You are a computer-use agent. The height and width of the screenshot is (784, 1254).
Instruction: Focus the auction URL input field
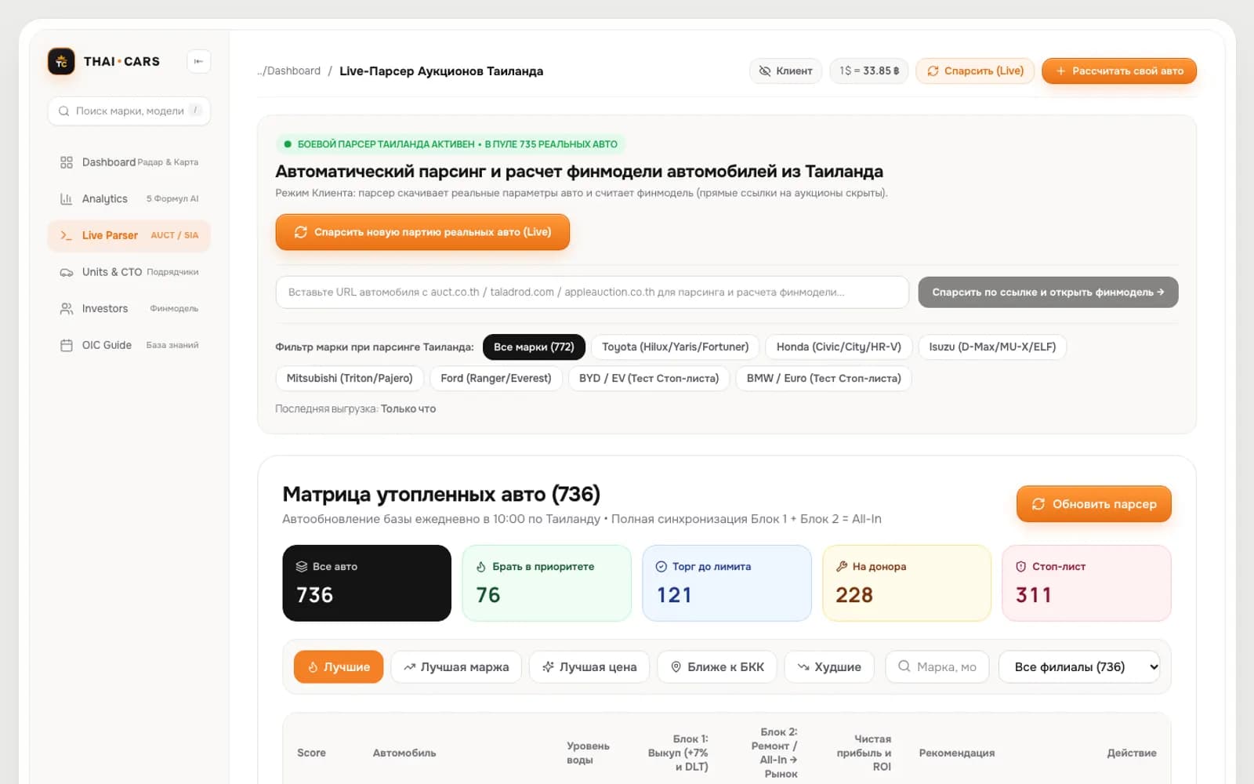pos(593,292)
